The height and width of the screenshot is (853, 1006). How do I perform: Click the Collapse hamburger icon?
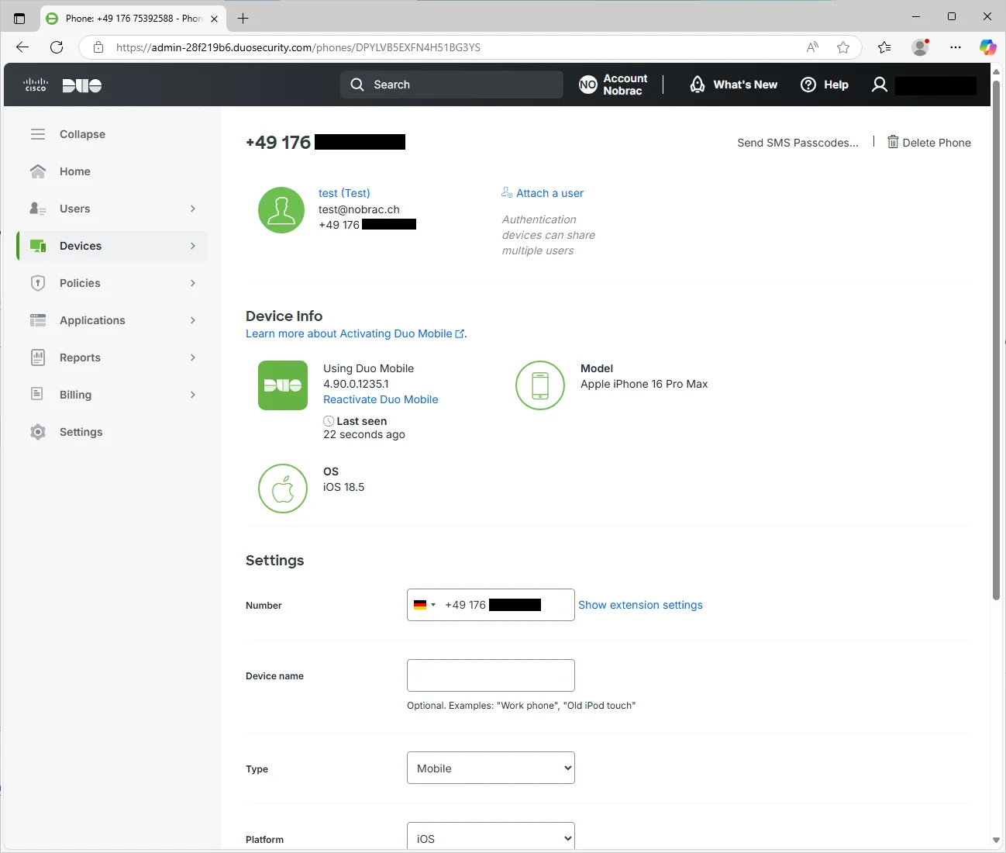38,134
